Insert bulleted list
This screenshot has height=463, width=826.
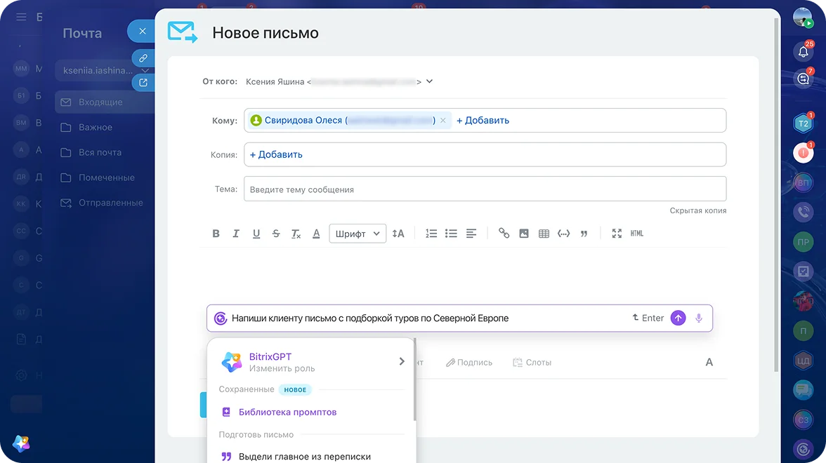pos(451,234)
